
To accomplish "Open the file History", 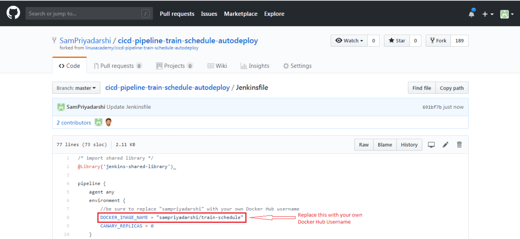I will pyautogui.click(x=409, y=145).
